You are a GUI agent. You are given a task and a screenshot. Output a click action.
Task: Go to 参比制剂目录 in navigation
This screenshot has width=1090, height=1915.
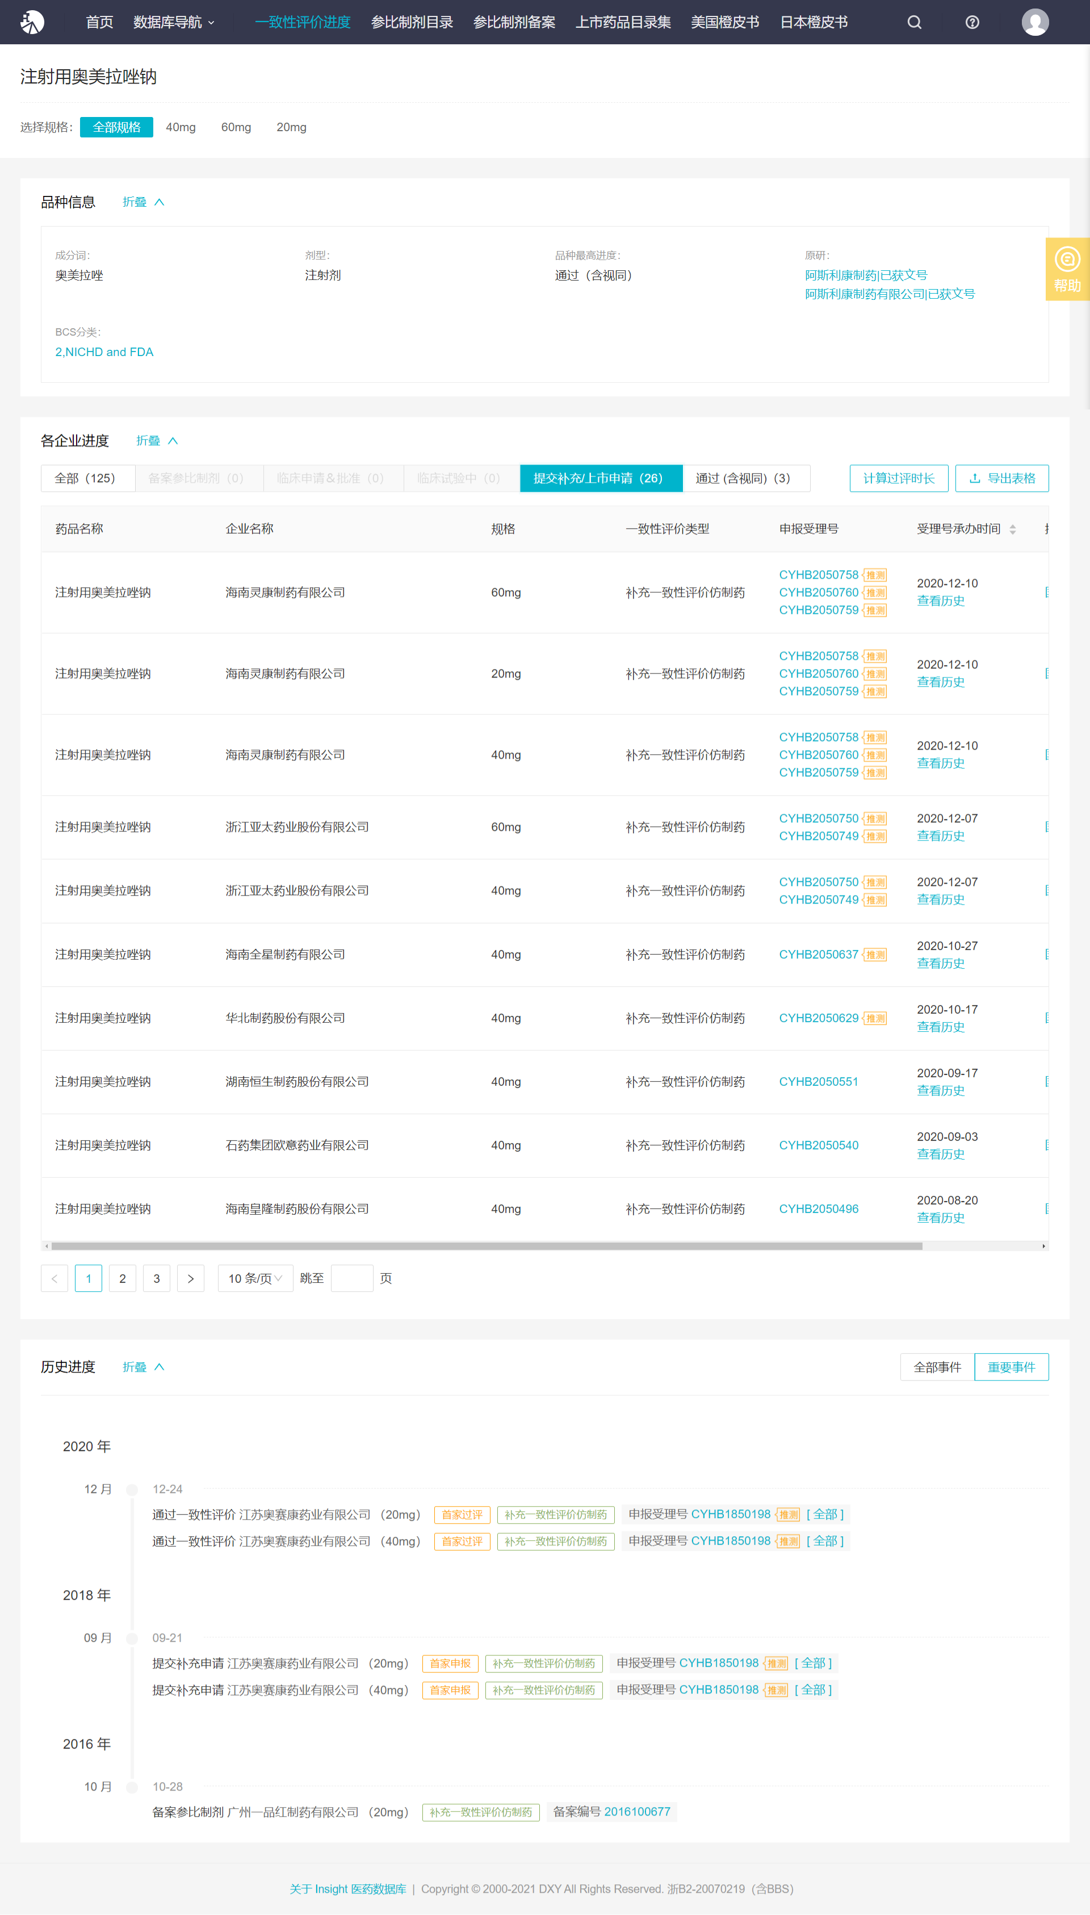click(x=412, y=23)
